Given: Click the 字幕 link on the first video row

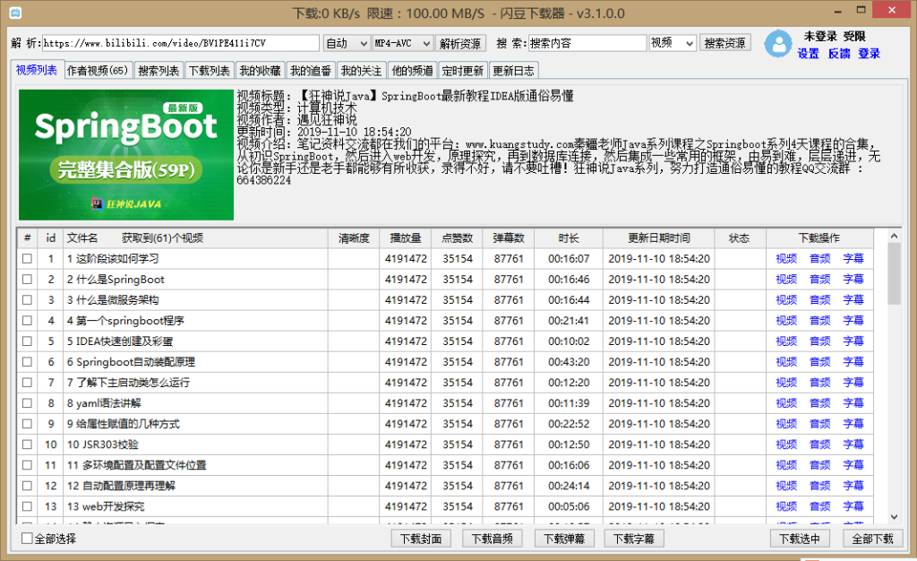Looking at the screenshot, I should tap(853, 258).
